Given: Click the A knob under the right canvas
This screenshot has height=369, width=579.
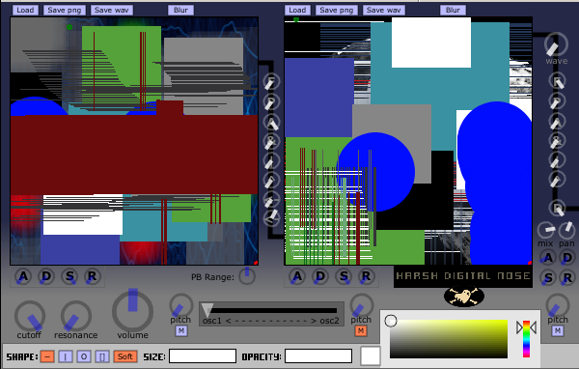Looking at the screenshot, I should click(297, 276).
